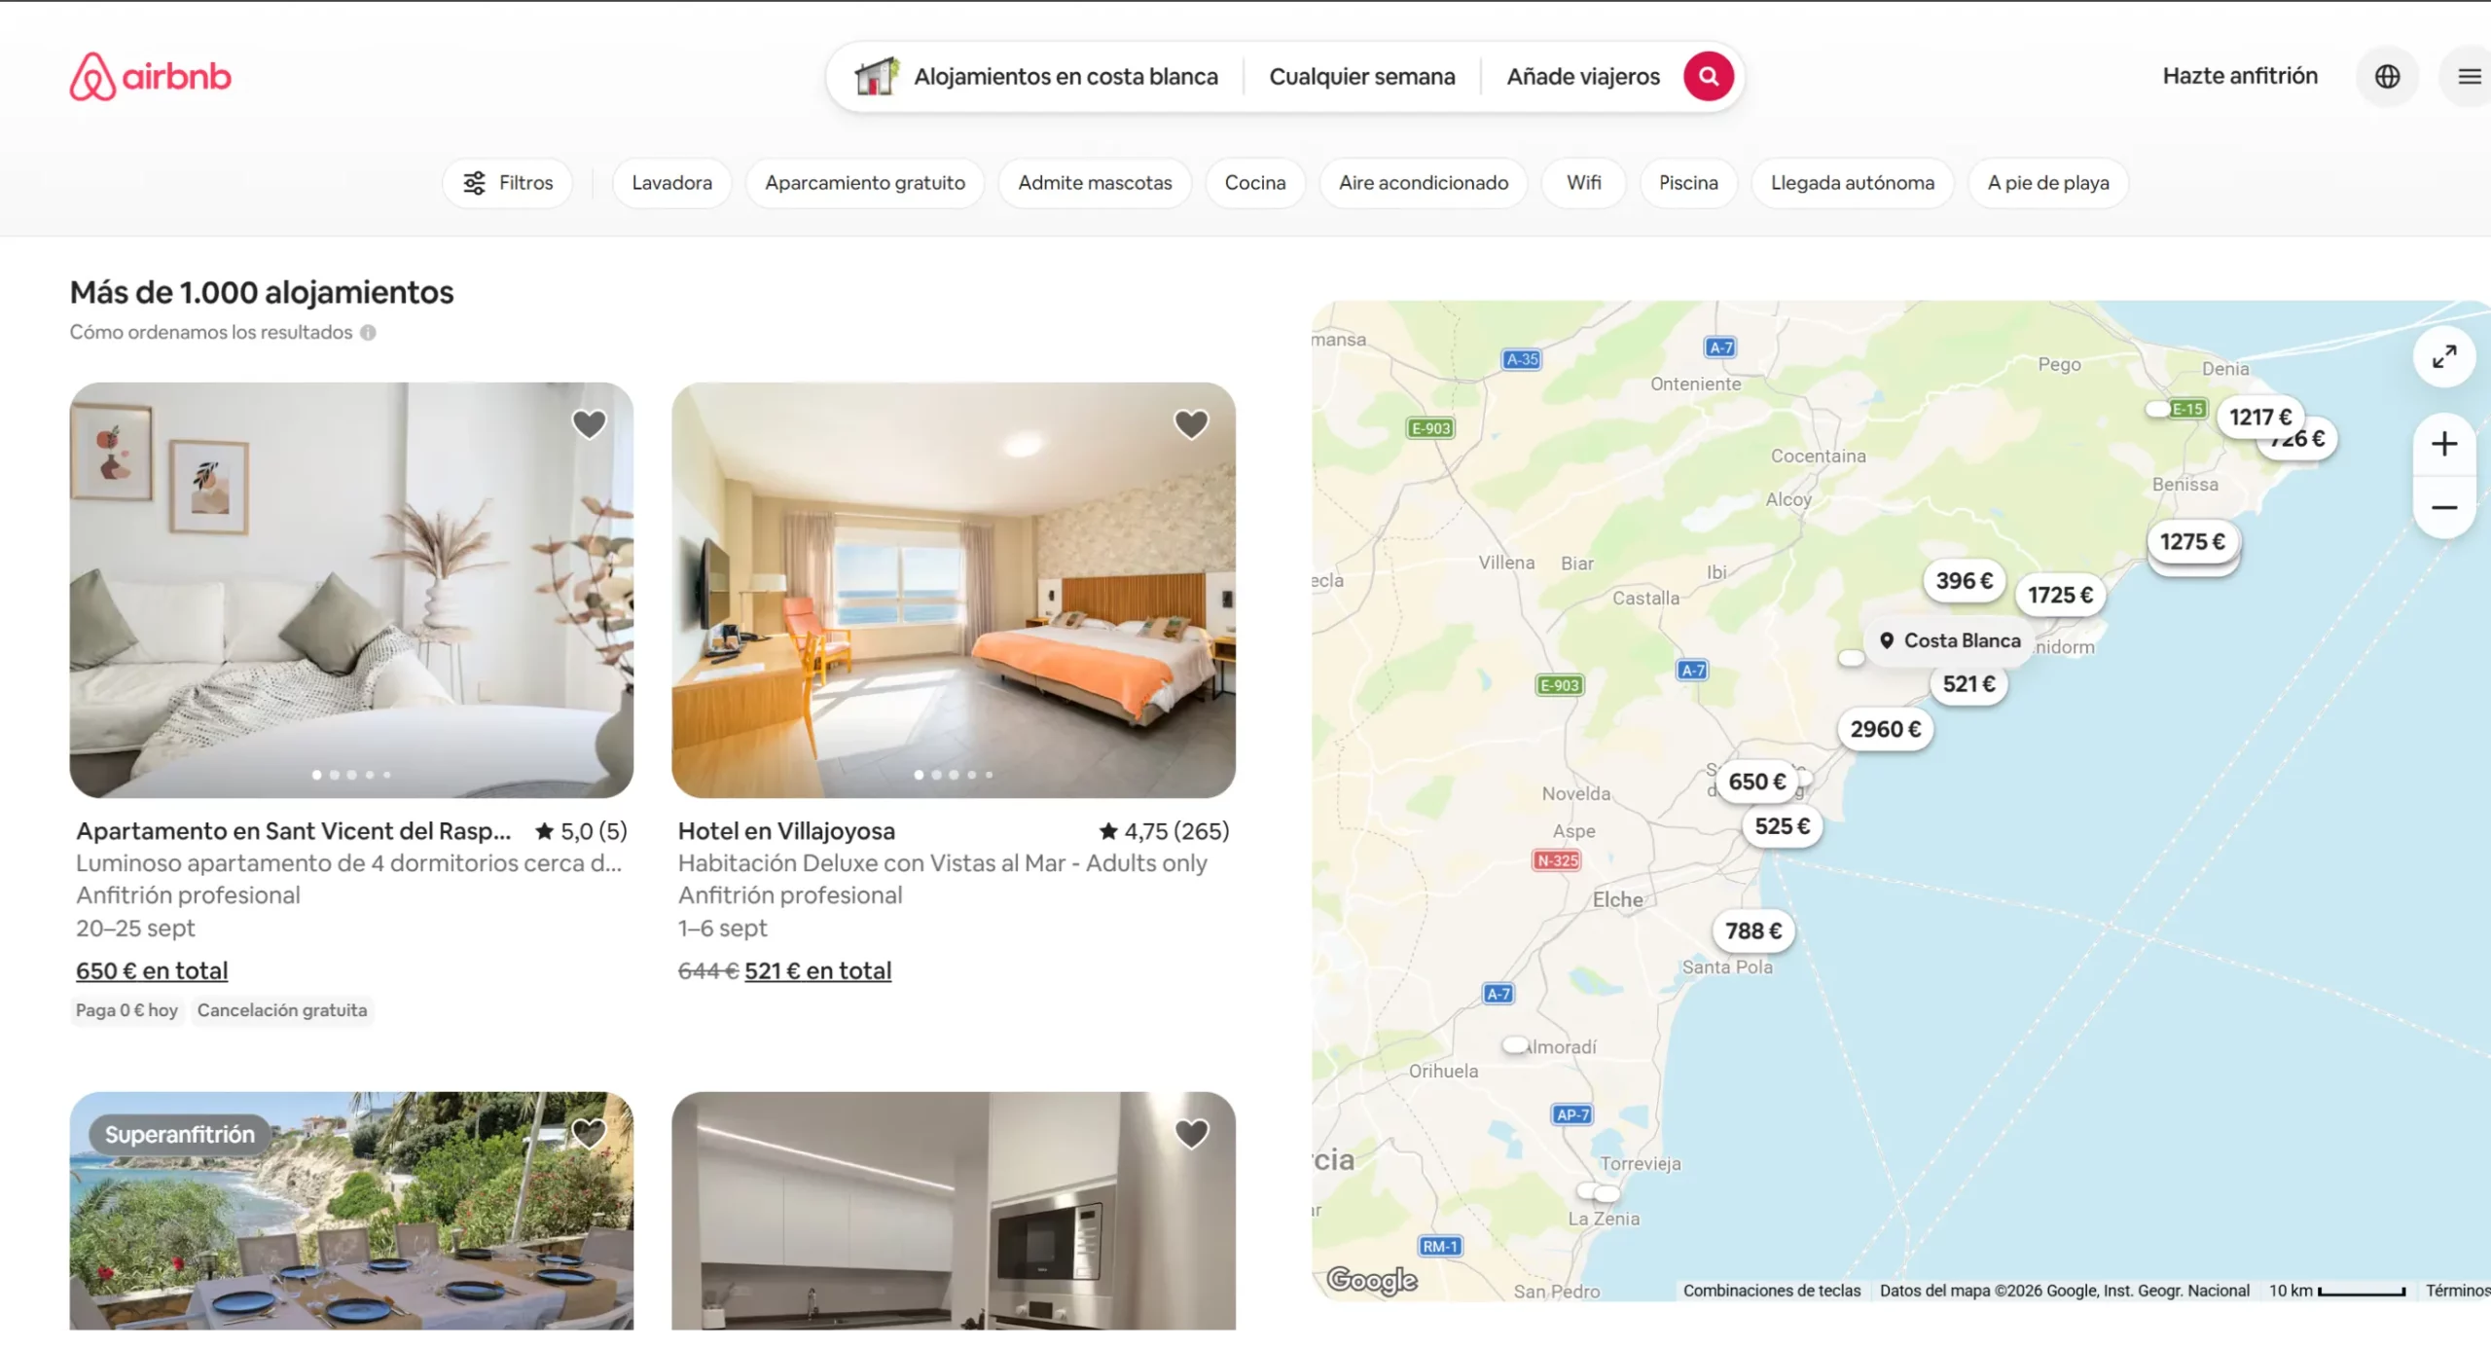The width and height of the screenshot is (2491, 1349).
Task: Enable the Llegada autónoma filter
Action: tap(1853, 182)
